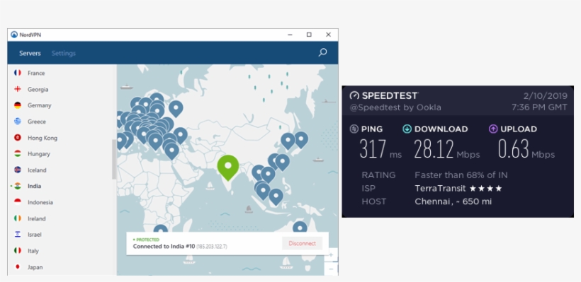The height and width of the screenshot is (282, 581).
Task: Click the download arrow icon in Speedtest
Action: point(407,129)
